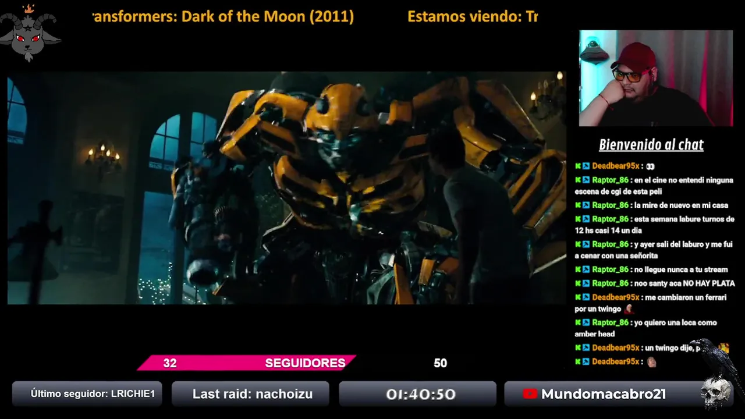Click the Deadbear95x username in first chat message
745x419 pixels.
(x=616, y=166)
